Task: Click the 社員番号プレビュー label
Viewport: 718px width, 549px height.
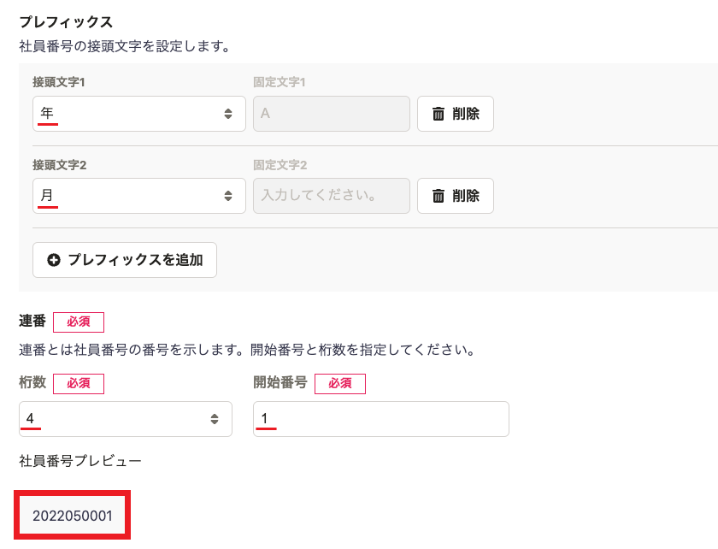Action: pyautogui.click(x=80, y=461)
